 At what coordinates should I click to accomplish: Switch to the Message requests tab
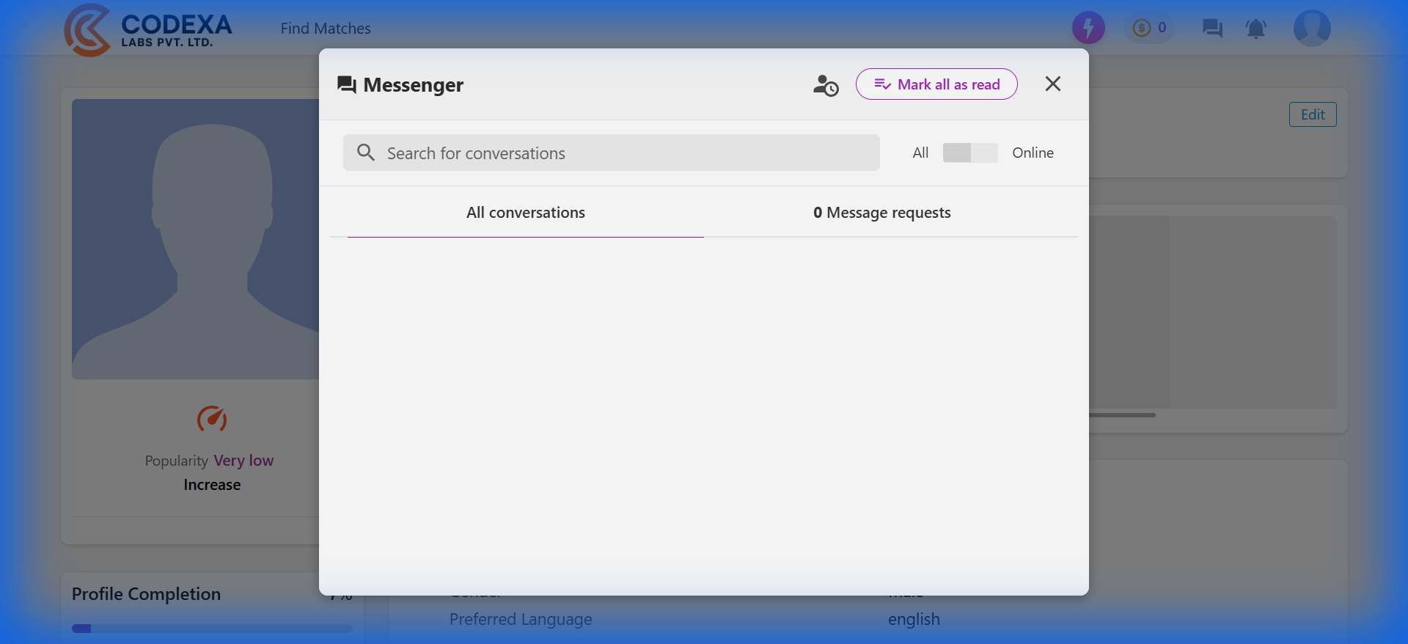pyautogui.click(x=881, y=213)
